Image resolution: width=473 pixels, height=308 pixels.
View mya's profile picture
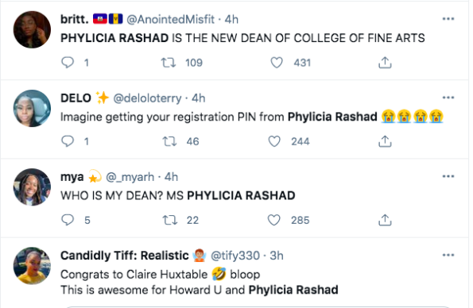(x=32, y=187)
